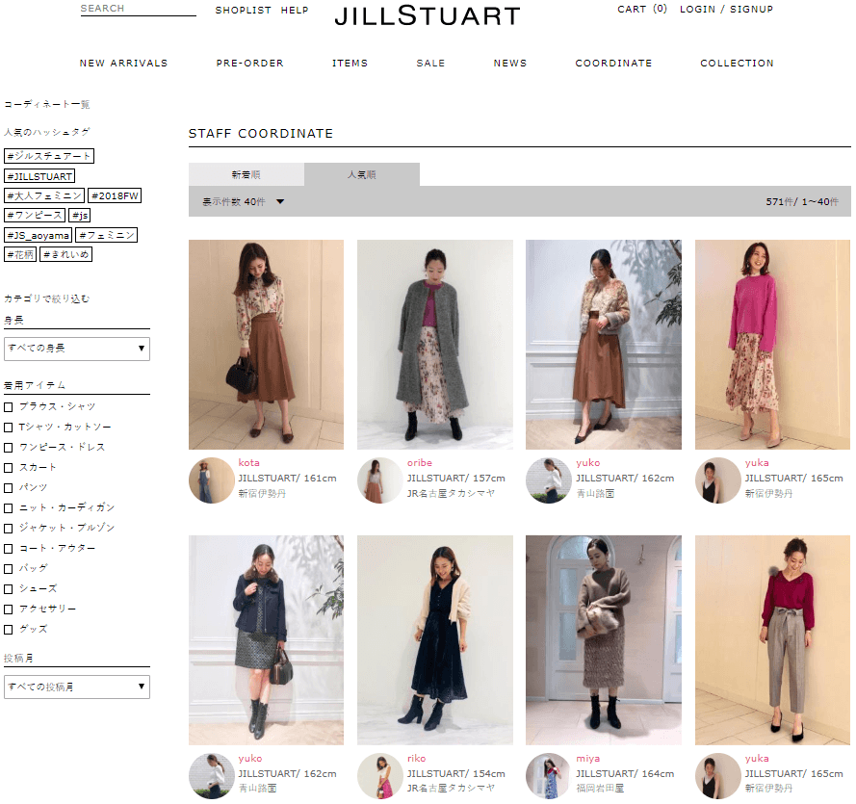856x804 pixels.
Task: Open the NEW ARRIVALS menu
Action: click(123, 64)
